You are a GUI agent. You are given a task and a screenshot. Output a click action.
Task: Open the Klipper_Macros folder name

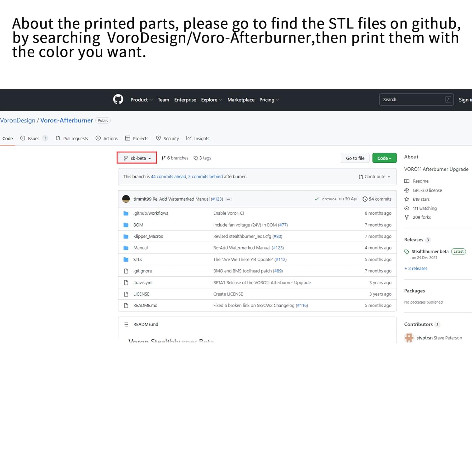click(148, 236)
